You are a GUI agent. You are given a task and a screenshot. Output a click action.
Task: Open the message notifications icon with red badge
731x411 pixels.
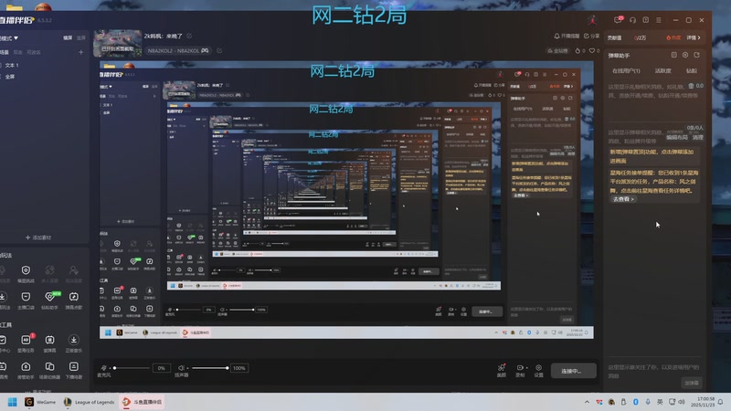tap(619, 20)
